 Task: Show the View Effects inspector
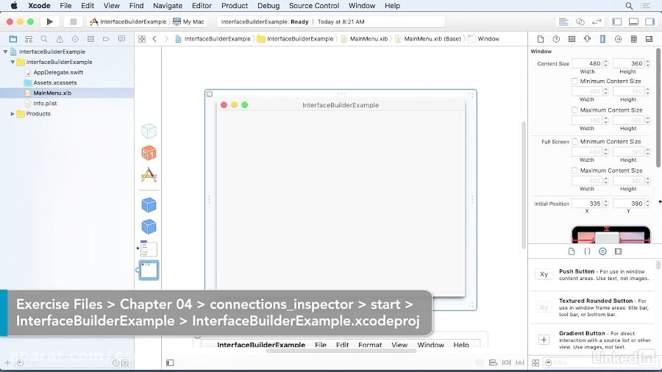tap(649, 39)
